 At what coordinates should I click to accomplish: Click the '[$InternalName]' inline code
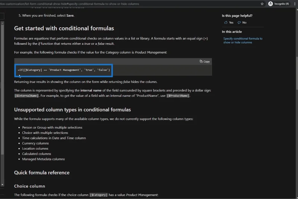pos(26,96)
